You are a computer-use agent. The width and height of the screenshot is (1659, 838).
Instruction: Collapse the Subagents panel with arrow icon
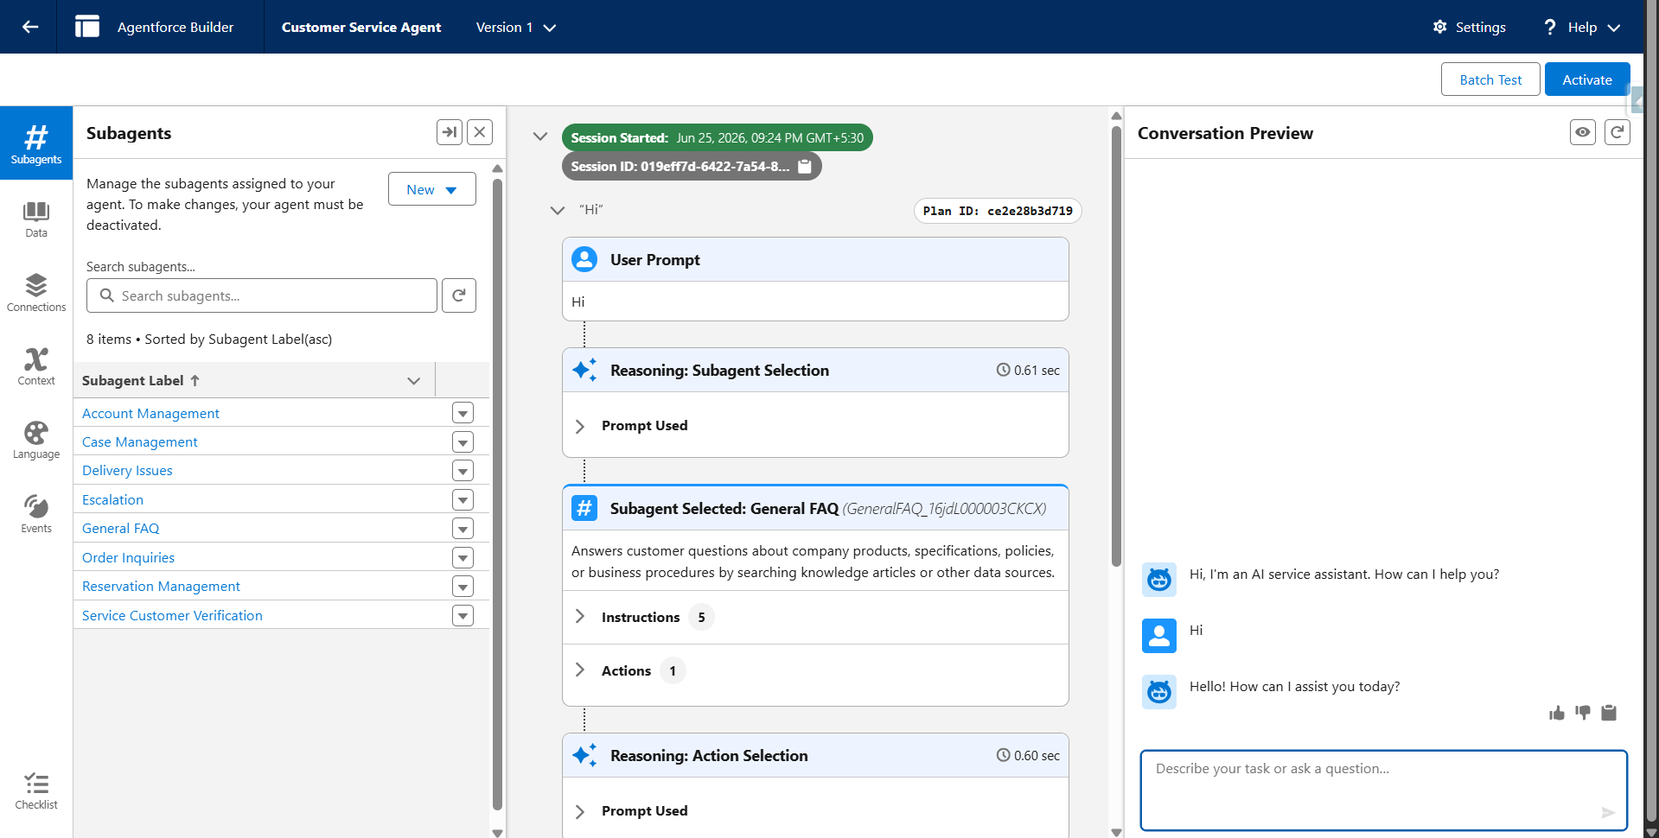tap(450, 132)
